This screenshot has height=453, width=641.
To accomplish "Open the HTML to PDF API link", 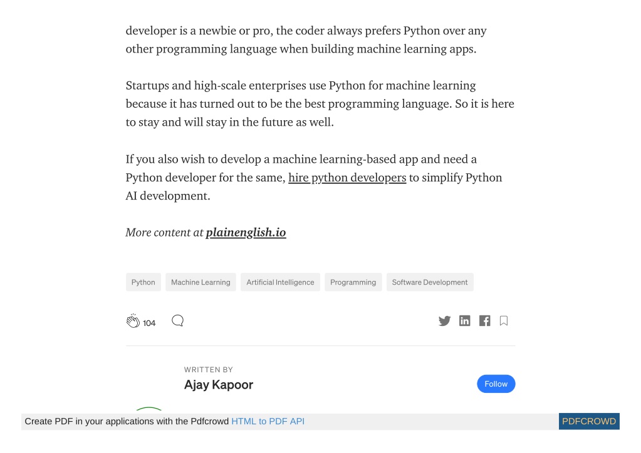I will 268,422.
